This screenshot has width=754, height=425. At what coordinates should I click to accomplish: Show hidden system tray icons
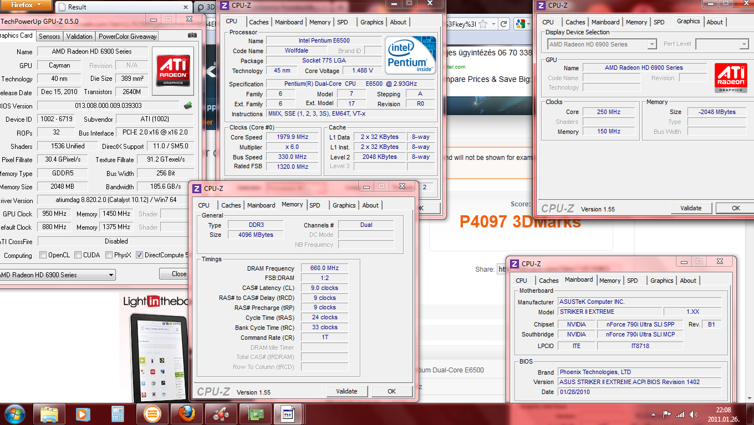[x=653, y=414]
